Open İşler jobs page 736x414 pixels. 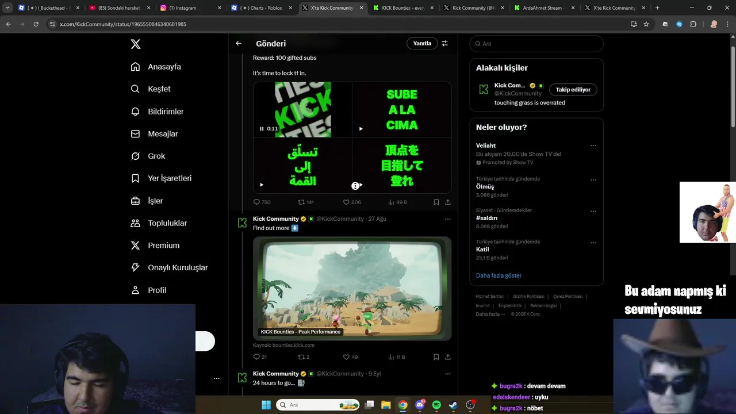(x=147, y=201)
